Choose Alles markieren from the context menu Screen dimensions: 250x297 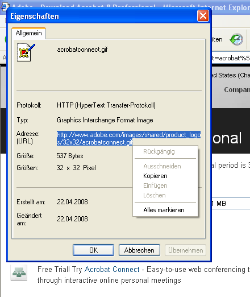(164, 210)
